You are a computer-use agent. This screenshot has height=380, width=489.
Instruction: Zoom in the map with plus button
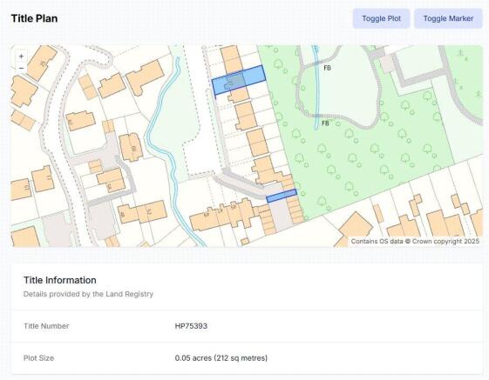tap(21, 57)
